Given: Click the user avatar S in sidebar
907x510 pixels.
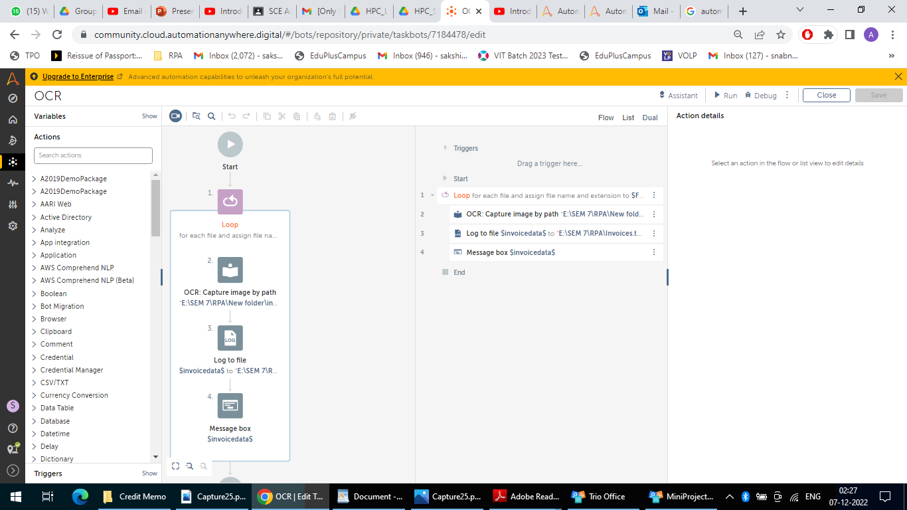Looking at the screenshot, I should [13, 406].
